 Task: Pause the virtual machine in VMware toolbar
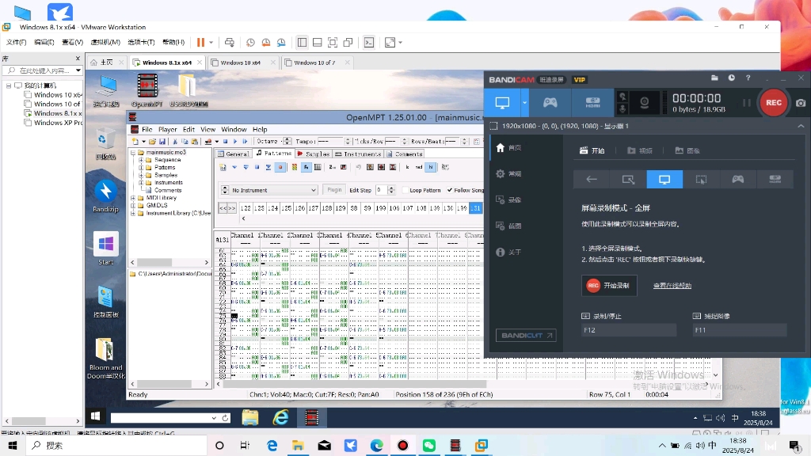[200, 43]
